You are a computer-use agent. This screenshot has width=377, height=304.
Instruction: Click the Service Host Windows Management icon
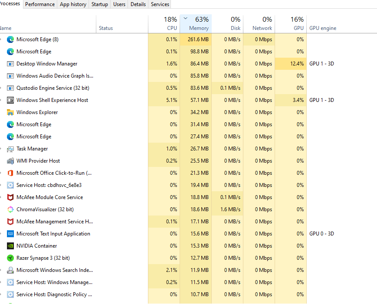[x=10, y=282]
